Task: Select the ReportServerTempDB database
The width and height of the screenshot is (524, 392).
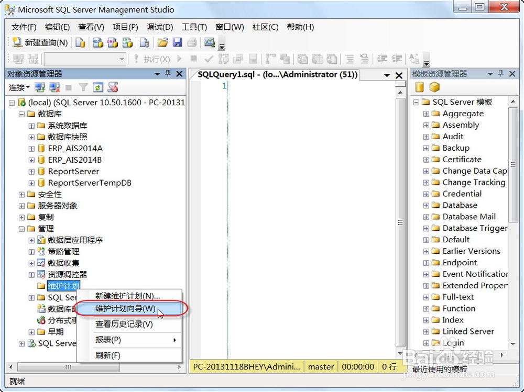Action: pos(90,183)
